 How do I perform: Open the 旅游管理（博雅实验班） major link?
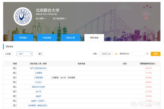[38, 105]
